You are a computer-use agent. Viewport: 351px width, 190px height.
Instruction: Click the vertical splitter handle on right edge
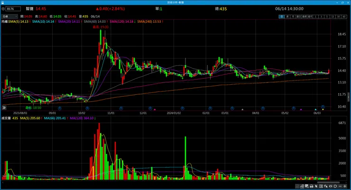click(349, 97)
